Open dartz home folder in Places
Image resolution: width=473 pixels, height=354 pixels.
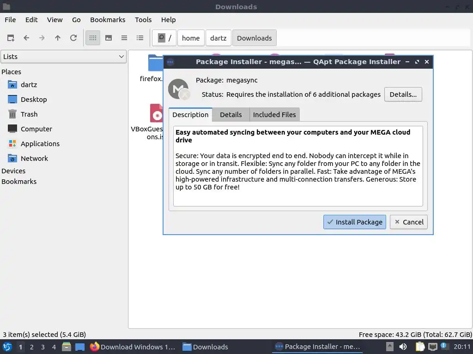click(23, 85)
